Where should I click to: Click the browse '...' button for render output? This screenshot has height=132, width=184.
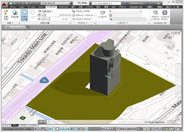(148, 19)
